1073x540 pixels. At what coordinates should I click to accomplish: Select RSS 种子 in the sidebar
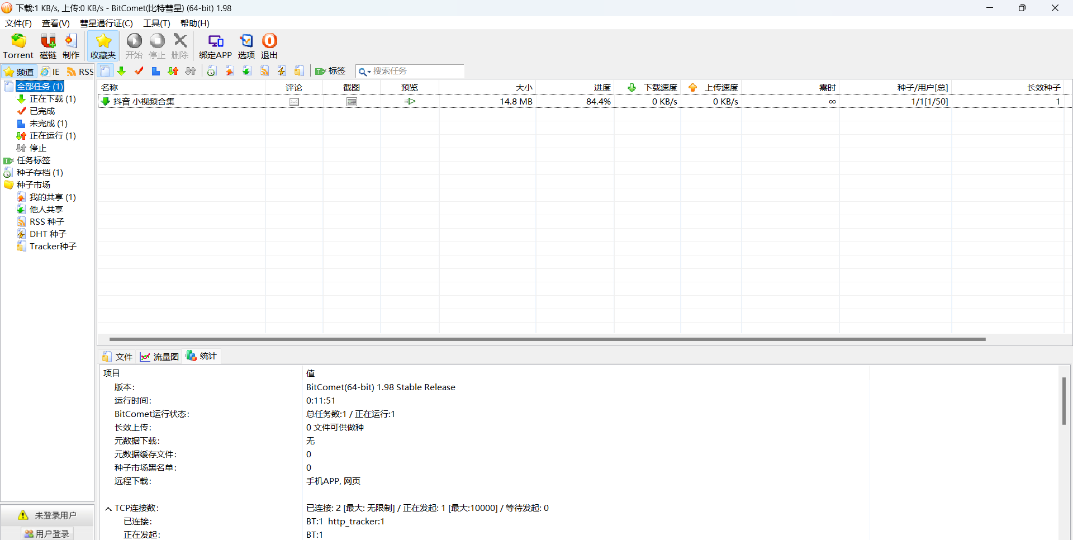(47, 221)
